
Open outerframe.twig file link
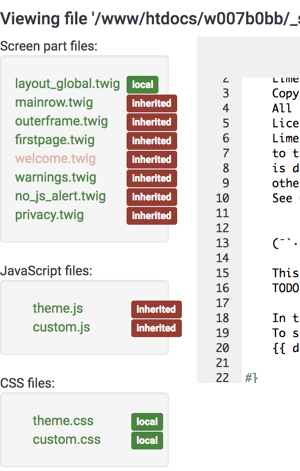[61, 121]
